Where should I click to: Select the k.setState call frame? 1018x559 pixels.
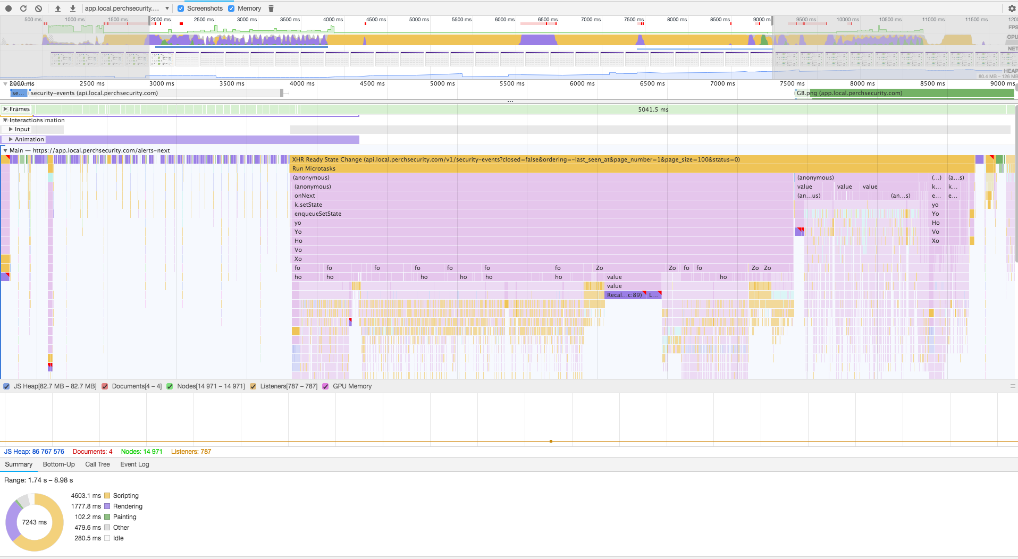pyautogui.click(x=542, y=205)
